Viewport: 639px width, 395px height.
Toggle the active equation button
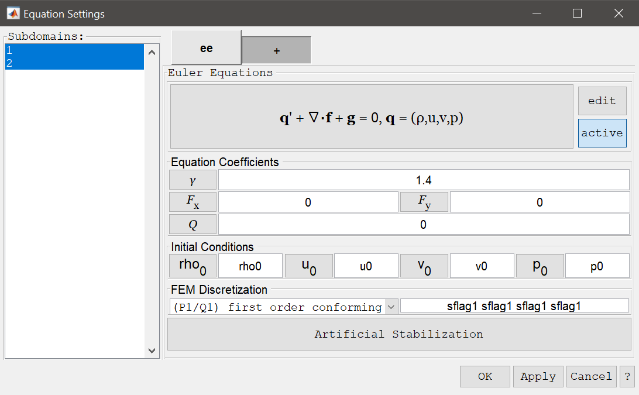pos(602,133)
